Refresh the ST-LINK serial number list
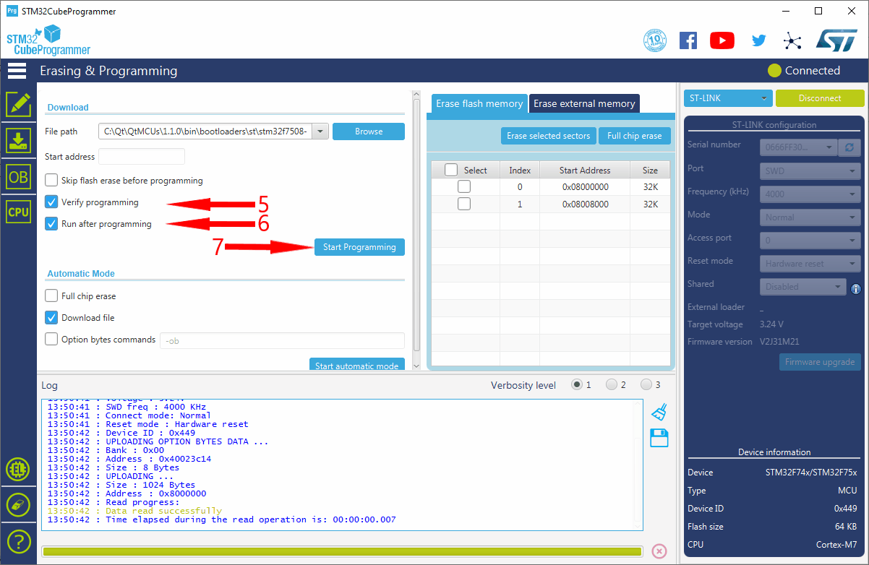Screen dimensions: 869x565 click(x=849, y=147)
